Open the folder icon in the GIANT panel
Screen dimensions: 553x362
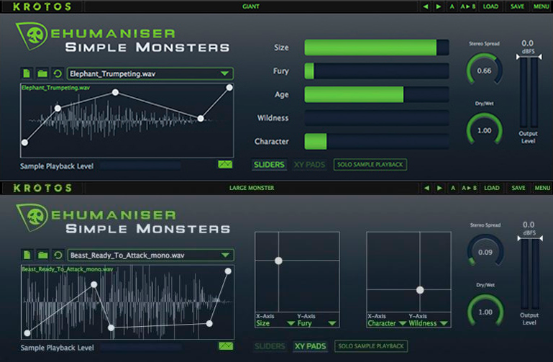point(42,73)
